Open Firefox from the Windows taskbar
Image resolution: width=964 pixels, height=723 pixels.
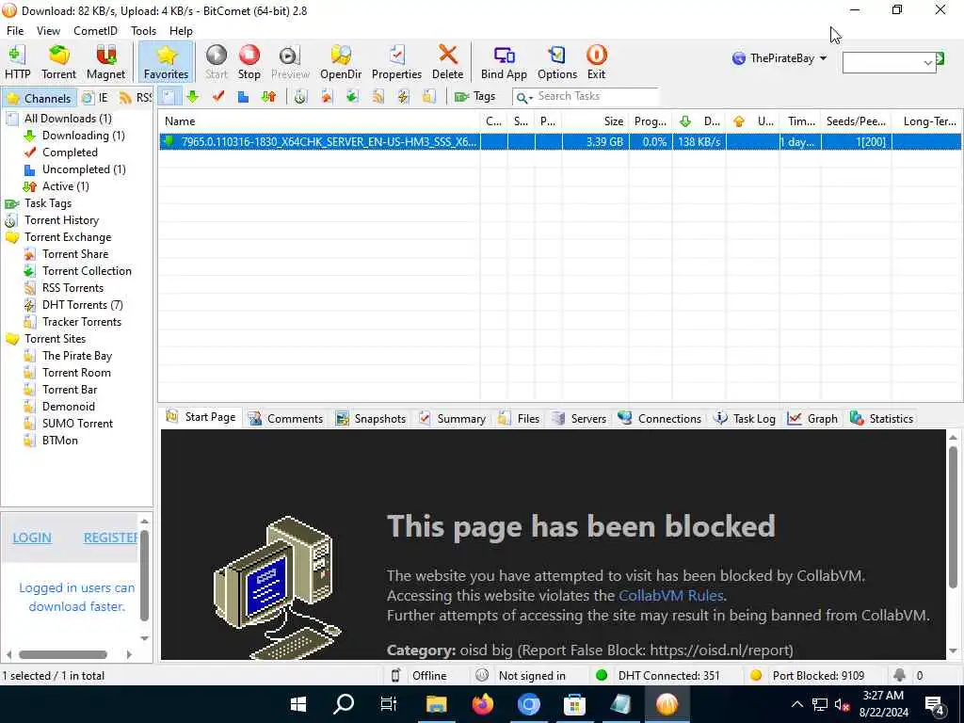pyautogui.click(x=483, y=704)
